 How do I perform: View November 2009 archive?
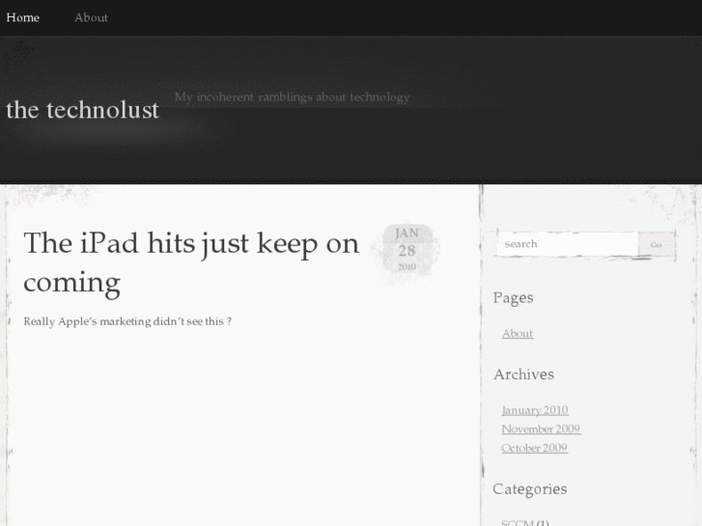click(x=541, y=429)
